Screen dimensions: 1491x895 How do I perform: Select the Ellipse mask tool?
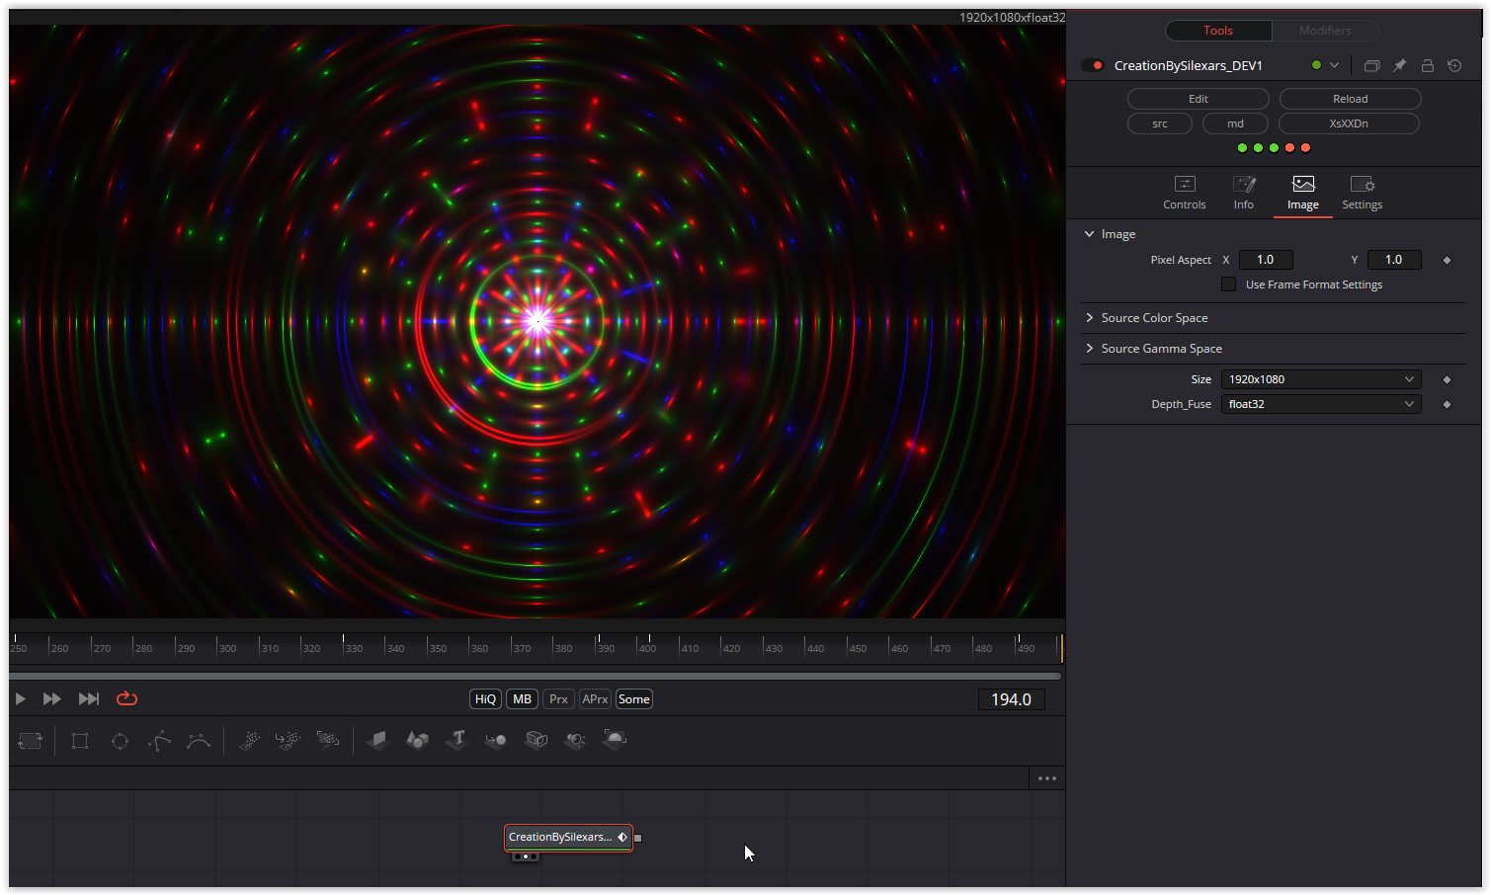click(120, 741)
